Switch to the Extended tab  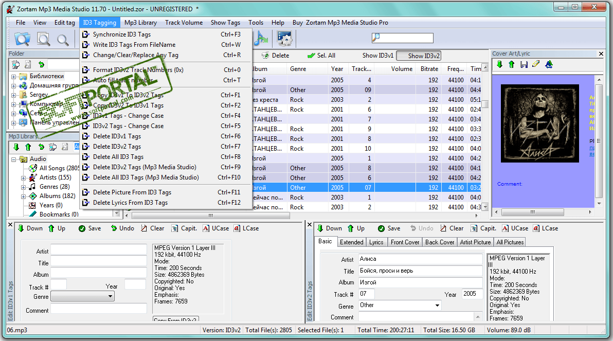[x=351, y=242]
